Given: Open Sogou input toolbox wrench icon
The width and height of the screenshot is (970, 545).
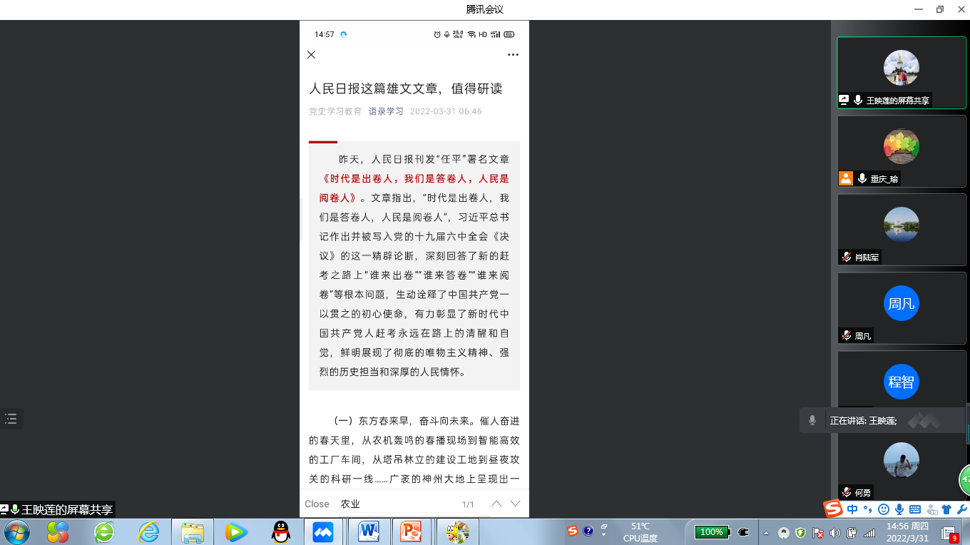Looking at the screenshot, I should pos(961,509).
